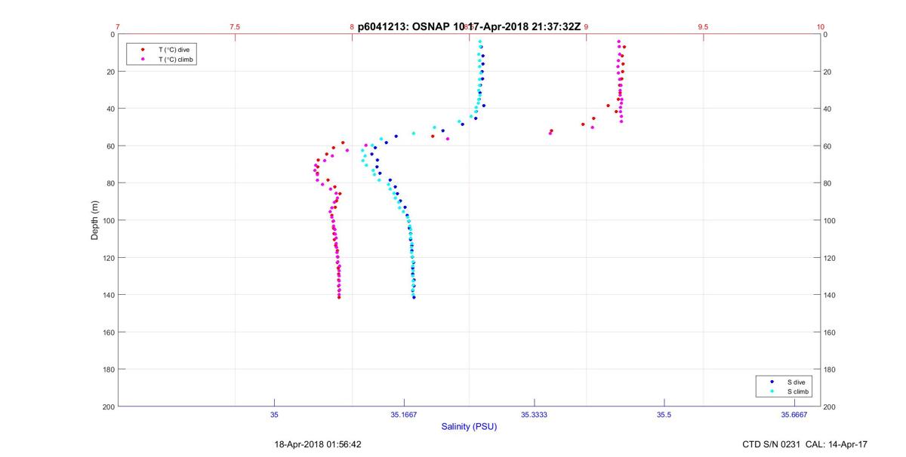Image resolution: width=906 pixels, height=457 pixels.
Task: Click the 35.1667 salinity tick label
Action: tap(404, 415)
